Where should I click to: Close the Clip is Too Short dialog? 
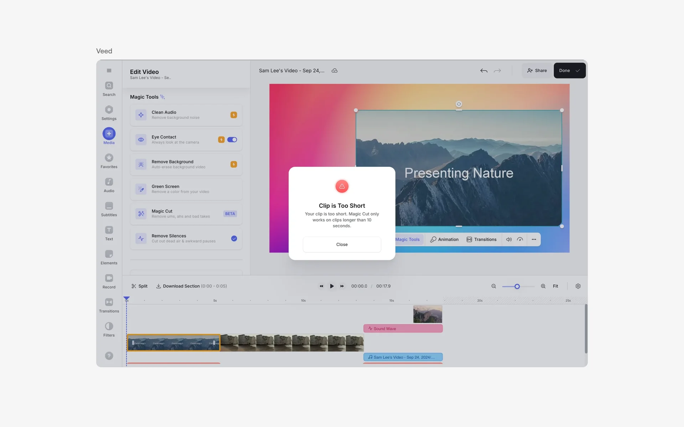click(x=342, y=244)
